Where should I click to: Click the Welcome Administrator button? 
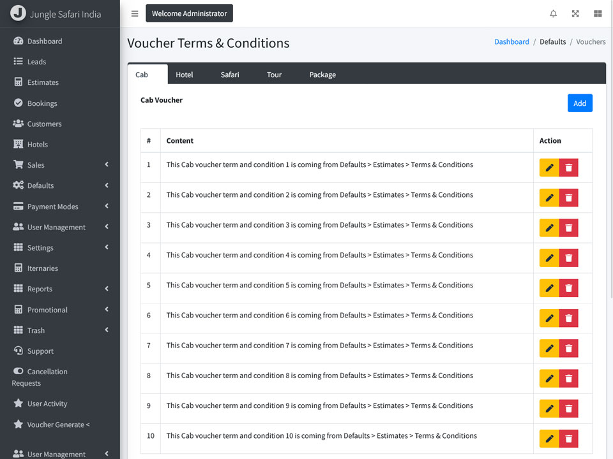(189, 13)
